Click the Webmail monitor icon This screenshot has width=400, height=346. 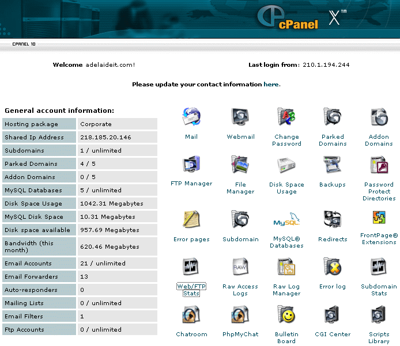pyautogui.click(x=240, y=117)
